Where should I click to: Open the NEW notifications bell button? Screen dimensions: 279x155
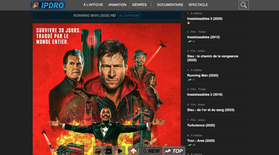[151, 151]
